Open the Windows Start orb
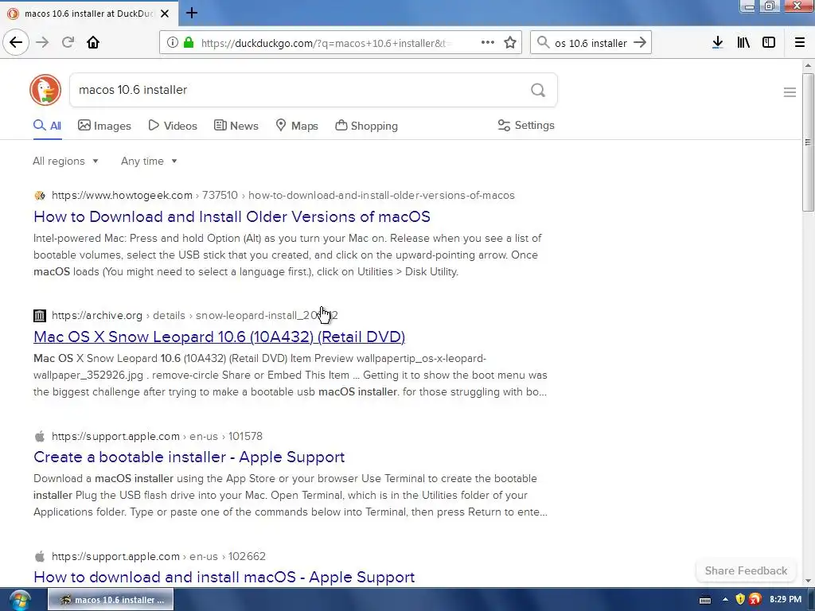The width and height of the screenshot is (815, 611). (20, 600)
